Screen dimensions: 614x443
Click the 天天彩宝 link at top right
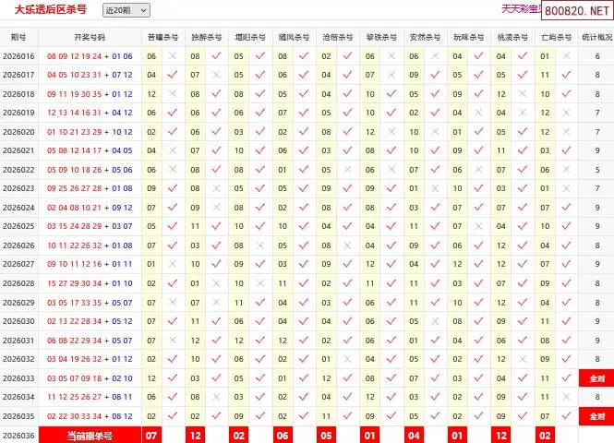tap(520, 9)
